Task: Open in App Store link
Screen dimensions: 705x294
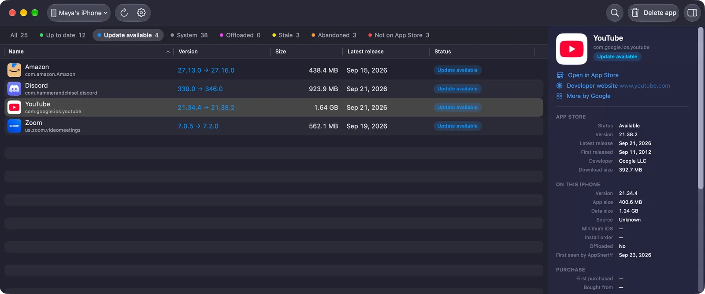Action: pyautogui.click(x=593, y=75)
